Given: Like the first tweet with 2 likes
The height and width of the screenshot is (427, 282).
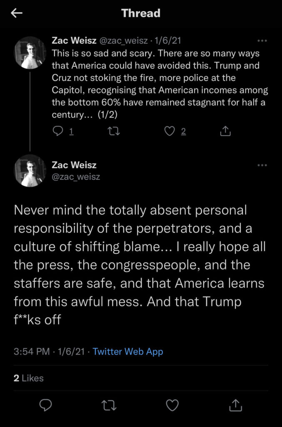Looking at the screenshot, I should point(169,131).
